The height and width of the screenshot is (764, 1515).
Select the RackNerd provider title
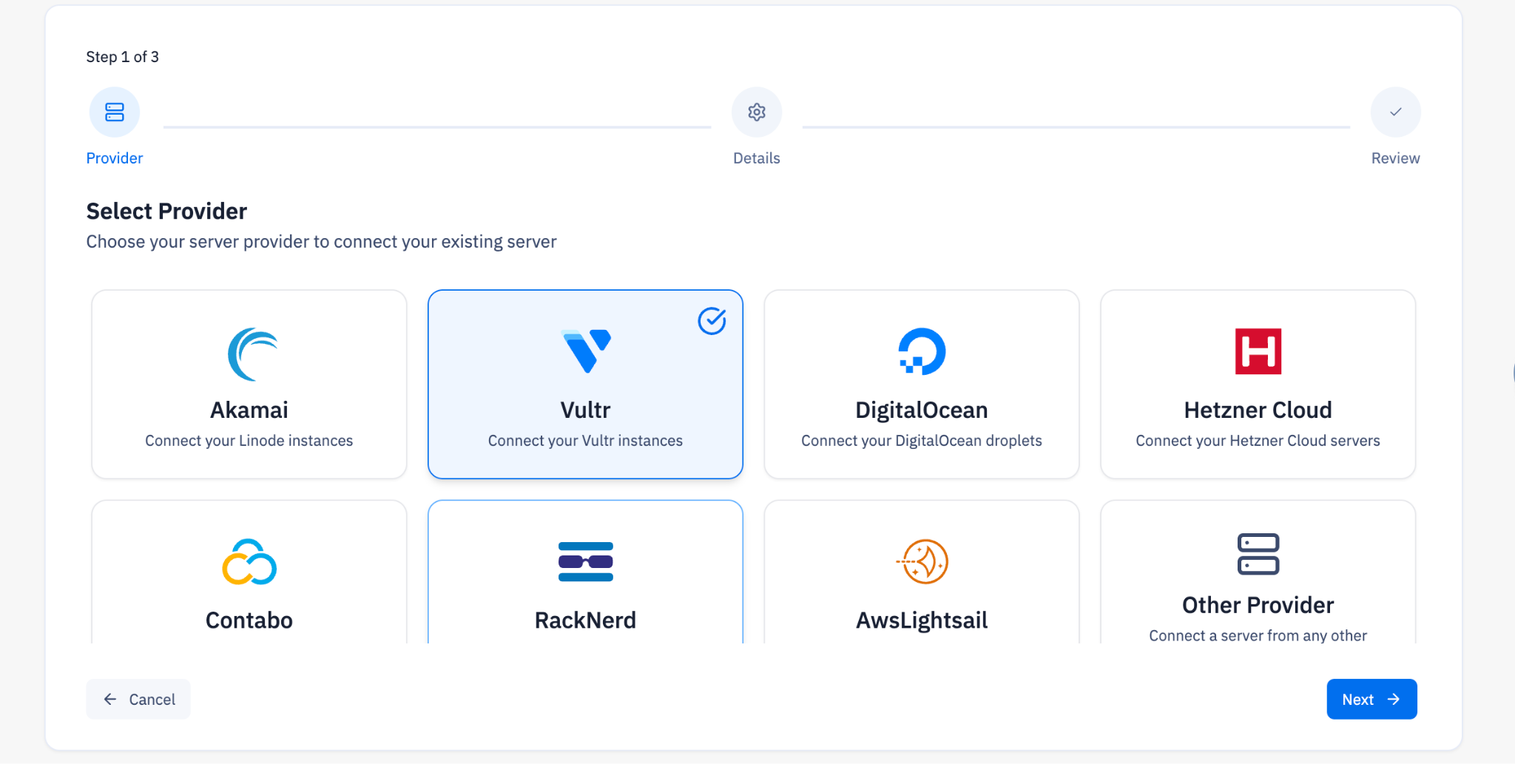point(586,620)
